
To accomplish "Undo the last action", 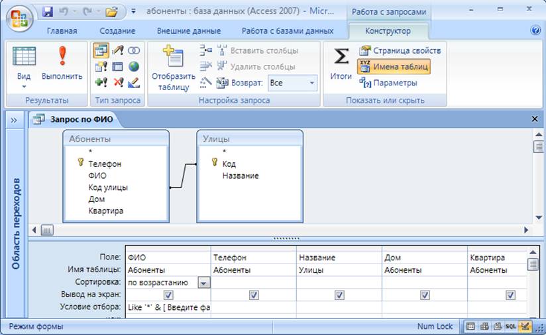I will tap(64, 12).
